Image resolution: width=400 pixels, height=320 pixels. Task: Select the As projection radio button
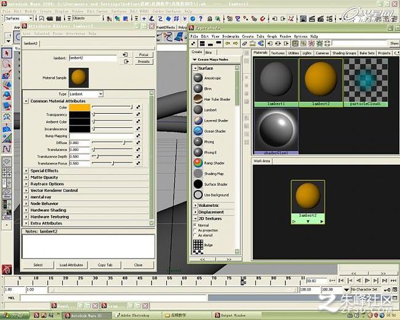point(195,230)
